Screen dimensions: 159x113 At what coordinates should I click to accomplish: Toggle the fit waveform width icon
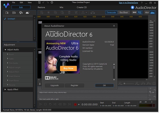click(x=134, y=12)
